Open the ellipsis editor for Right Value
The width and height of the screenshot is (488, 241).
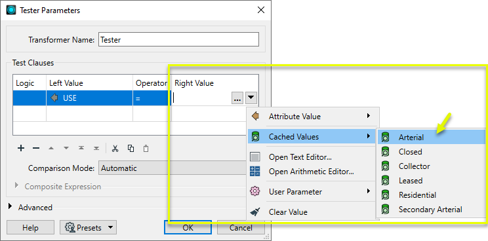pos(237,99)
